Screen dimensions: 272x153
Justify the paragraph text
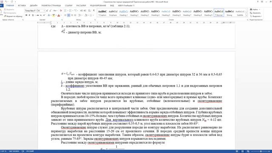75,15
